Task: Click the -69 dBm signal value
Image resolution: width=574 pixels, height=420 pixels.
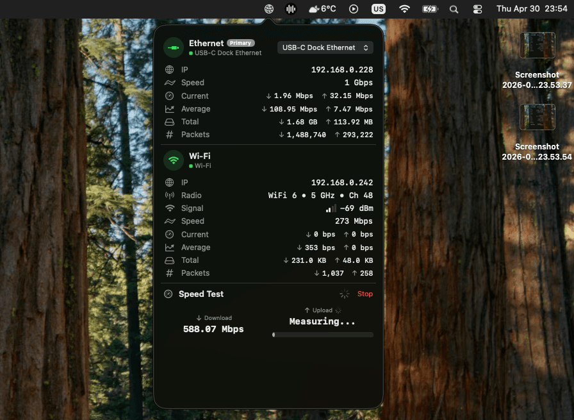Action: pyautogui.click(x=357, y=208)
